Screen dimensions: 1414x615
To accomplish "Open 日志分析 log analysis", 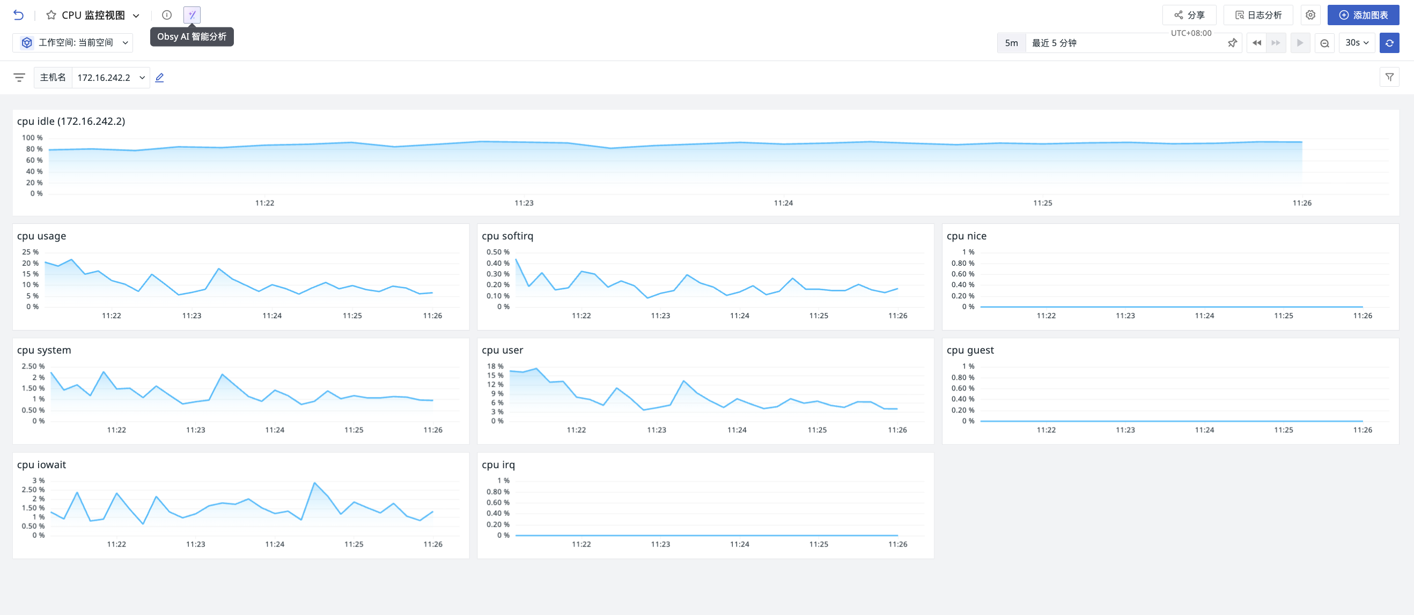I will [1258, 15].
